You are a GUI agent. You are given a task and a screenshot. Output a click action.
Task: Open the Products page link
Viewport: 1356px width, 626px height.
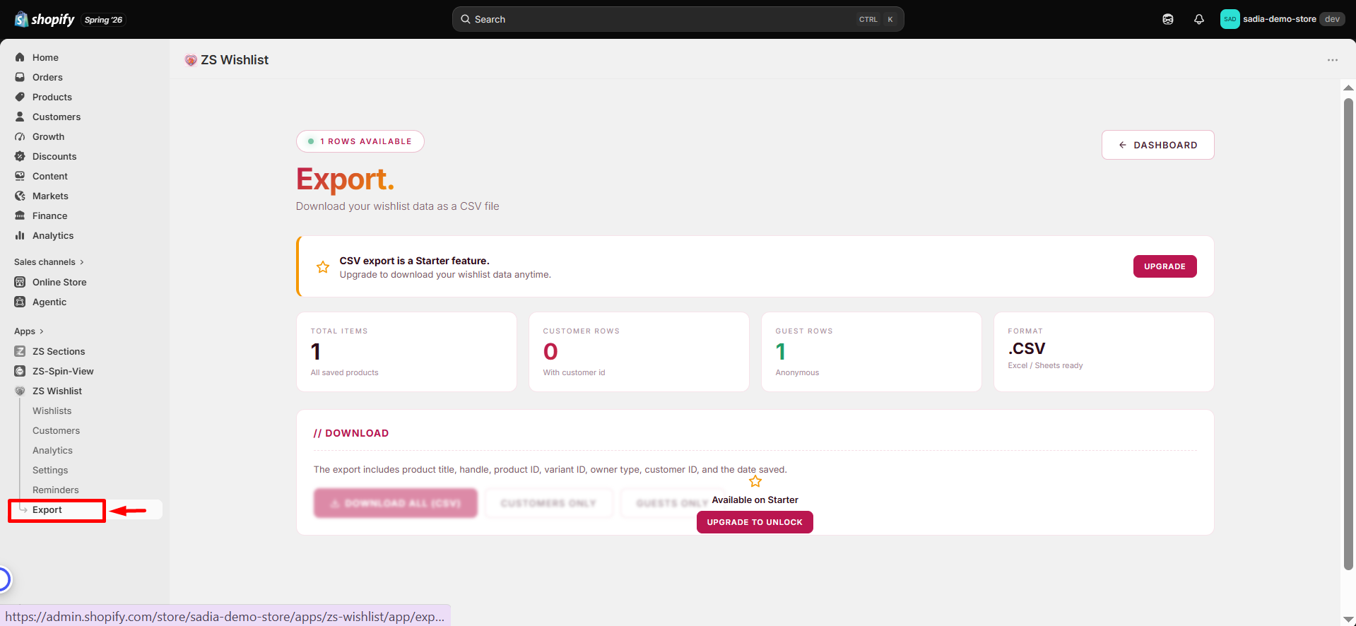point(52,97)
